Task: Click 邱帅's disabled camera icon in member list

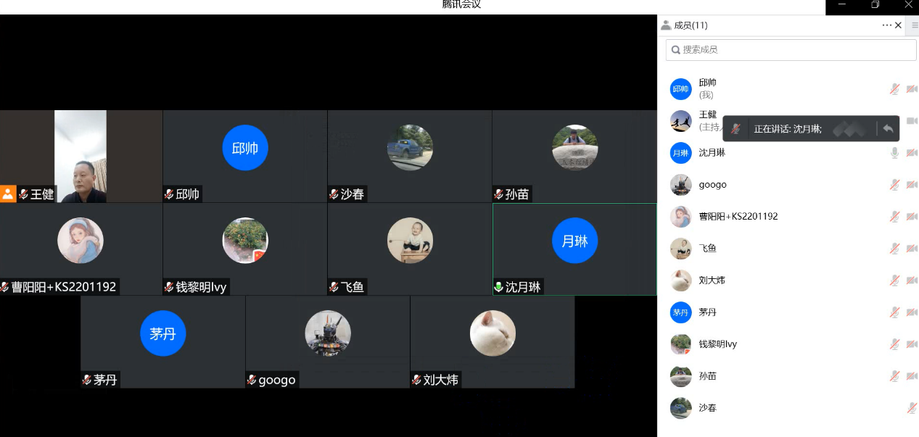Action: click(x=912, y=89)
